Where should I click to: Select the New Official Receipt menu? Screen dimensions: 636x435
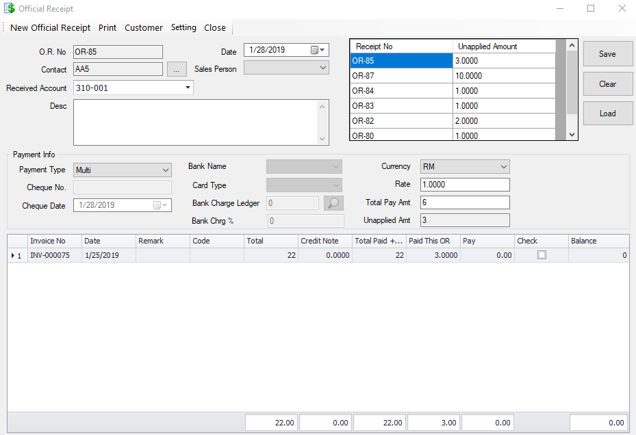pos(50,27)
